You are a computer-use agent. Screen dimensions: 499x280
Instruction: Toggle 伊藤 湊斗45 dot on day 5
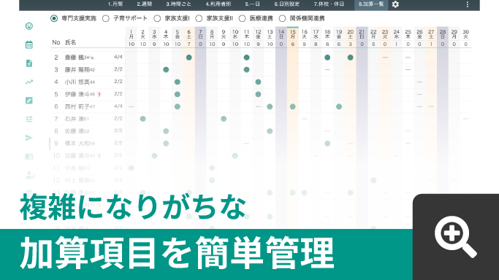pyautogui.click(x=178, y=94)
